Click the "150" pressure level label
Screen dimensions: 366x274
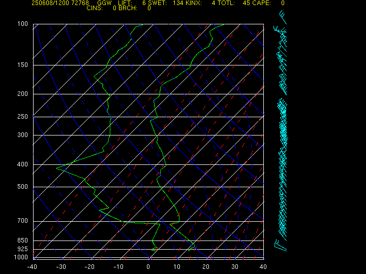coord(23,65)
